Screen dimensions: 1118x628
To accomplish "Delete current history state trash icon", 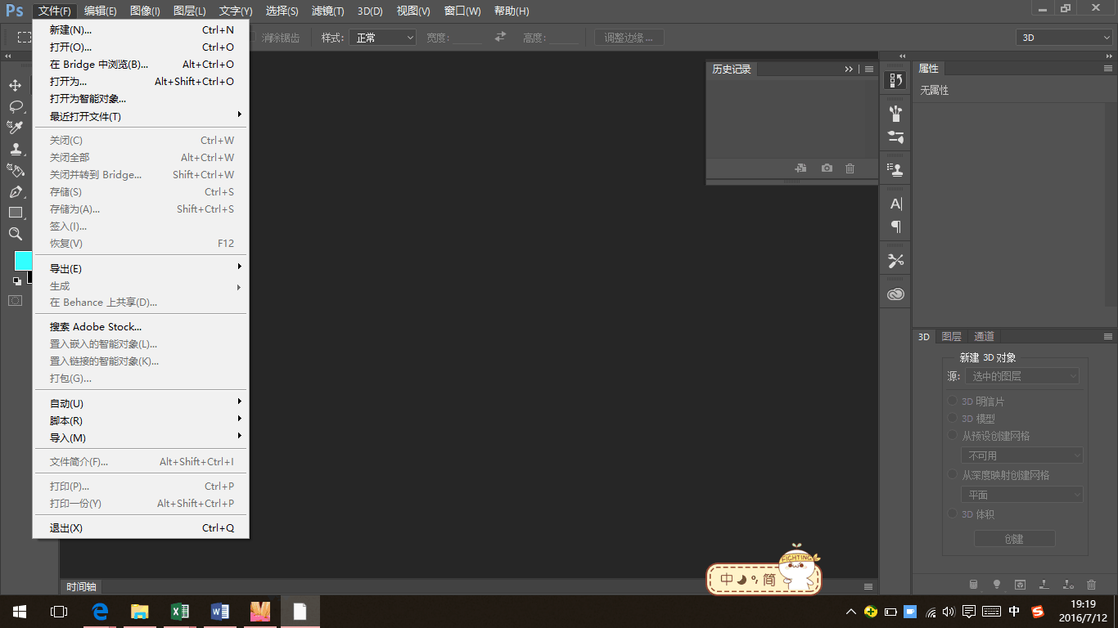I will [850, 168].
